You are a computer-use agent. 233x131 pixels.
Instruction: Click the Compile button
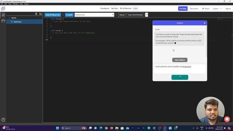69,15
